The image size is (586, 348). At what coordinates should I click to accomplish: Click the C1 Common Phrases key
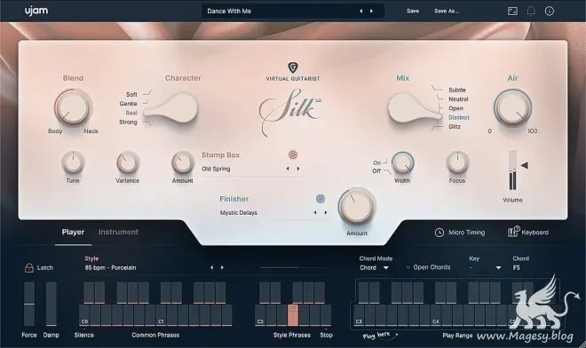point(162,315)
